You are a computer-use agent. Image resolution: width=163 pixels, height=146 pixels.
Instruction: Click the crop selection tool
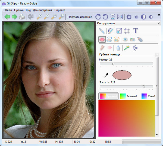tap(126, 31)
